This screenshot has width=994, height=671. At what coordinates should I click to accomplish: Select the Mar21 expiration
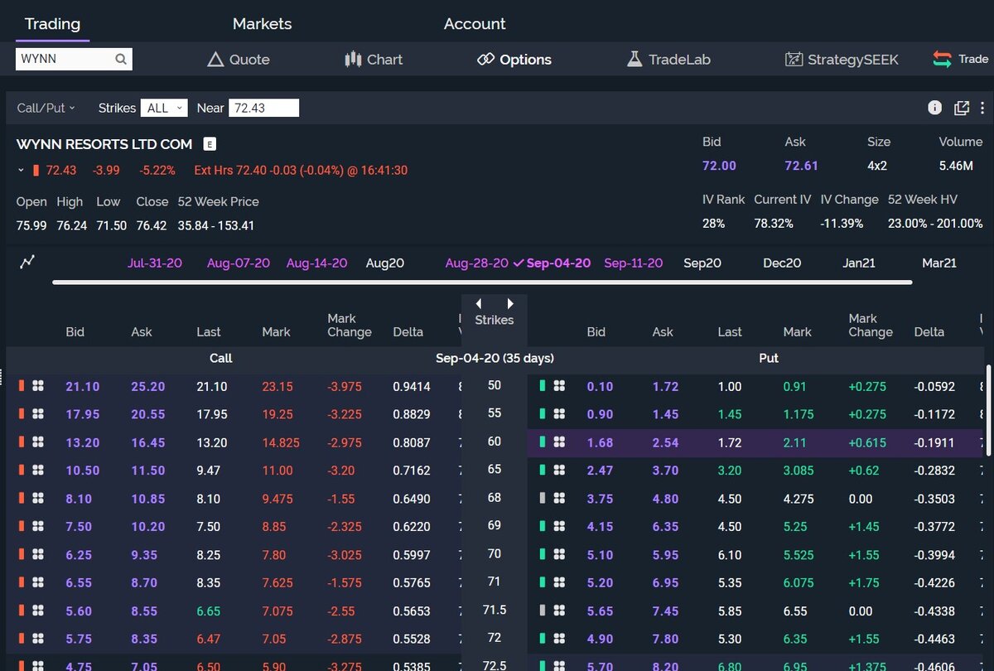pyautogui.click(x=939, y=263)
